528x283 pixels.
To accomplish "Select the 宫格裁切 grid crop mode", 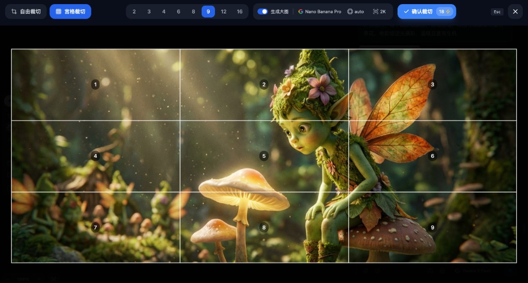I will 70,11.
